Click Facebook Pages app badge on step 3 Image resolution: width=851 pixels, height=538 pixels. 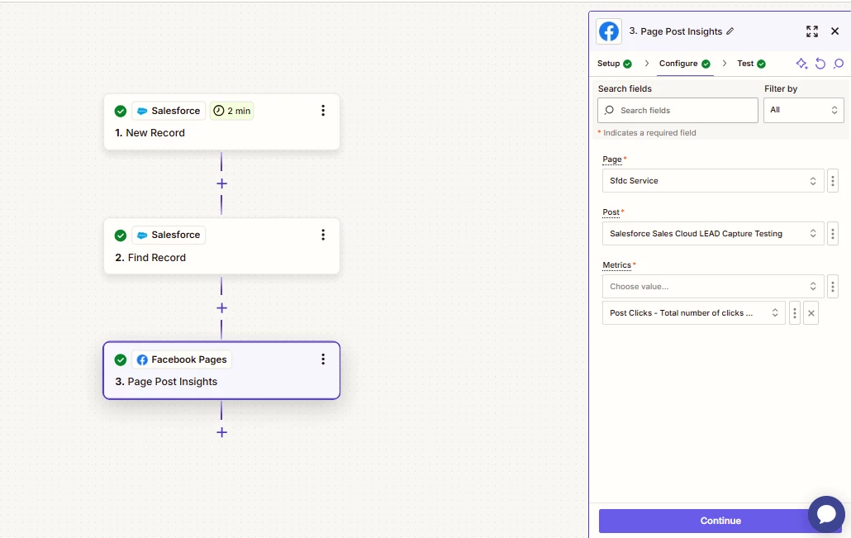tap(182, 359)
